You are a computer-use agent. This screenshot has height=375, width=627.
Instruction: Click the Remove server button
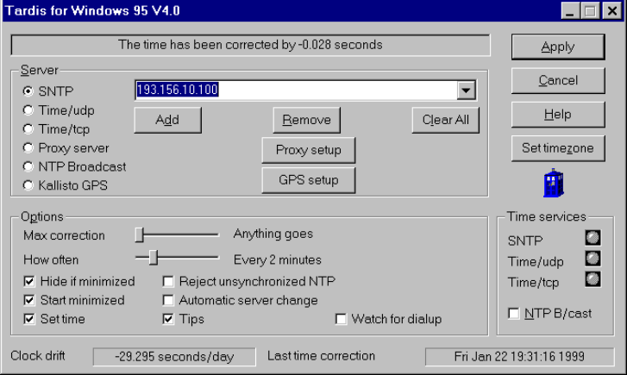pyautogui.click(x=307, y=120)
